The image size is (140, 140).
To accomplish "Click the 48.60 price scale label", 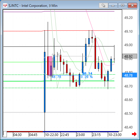I will (x=128, y=100).
